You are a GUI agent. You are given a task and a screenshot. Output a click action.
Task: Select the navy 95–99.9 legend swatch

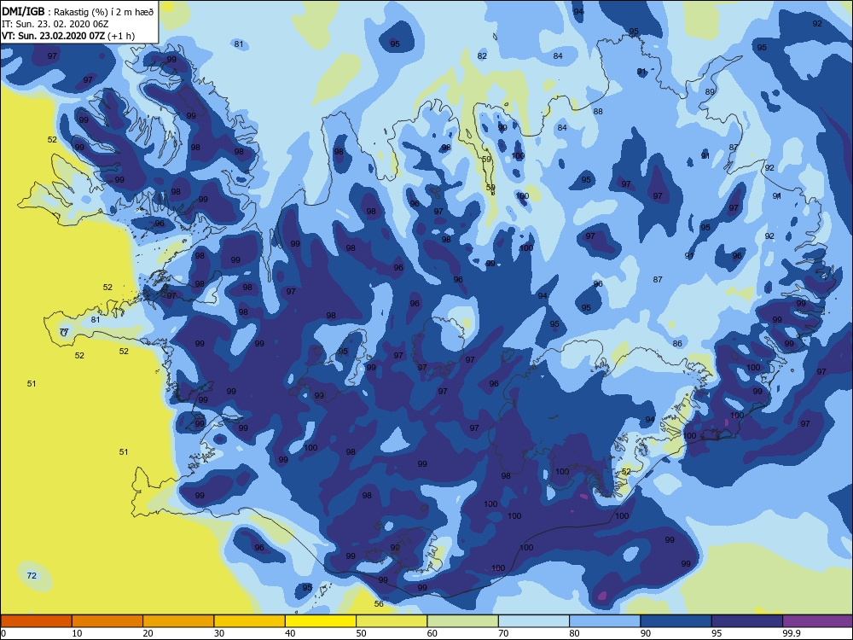[747, 621]
